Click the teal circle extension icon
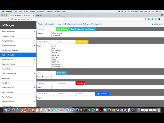Viewport: 164px width, 123px height. coord(152,19)
